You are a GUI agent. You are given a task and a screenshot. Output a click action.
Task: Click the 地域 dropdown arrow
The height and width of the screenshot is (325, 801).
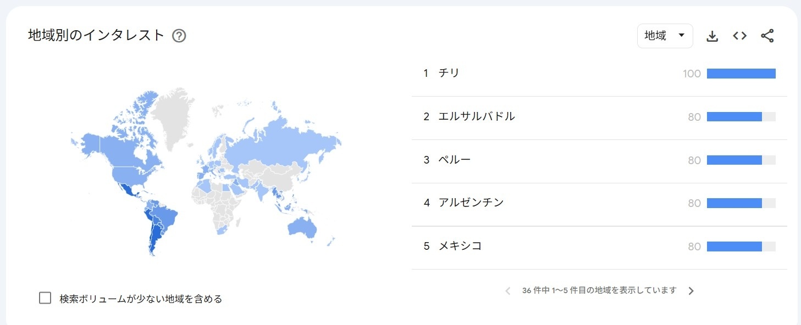[x=682, y=35]
